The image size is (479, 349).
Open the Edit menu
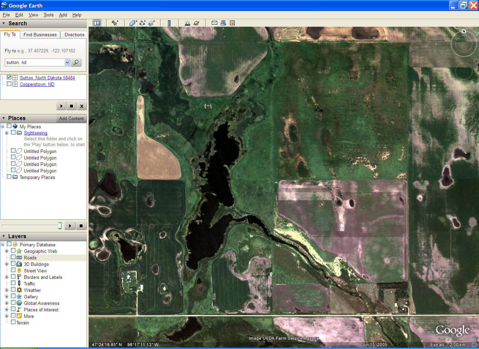click(19, 15)
